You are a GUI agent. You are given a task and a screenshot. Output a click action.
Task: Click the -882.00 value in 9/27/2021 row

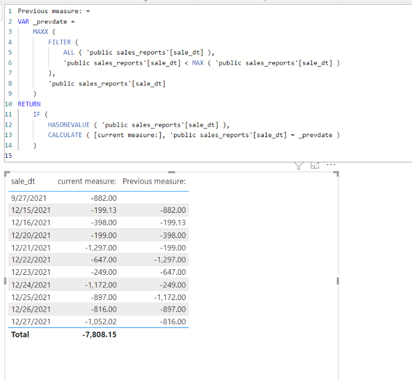104,198
